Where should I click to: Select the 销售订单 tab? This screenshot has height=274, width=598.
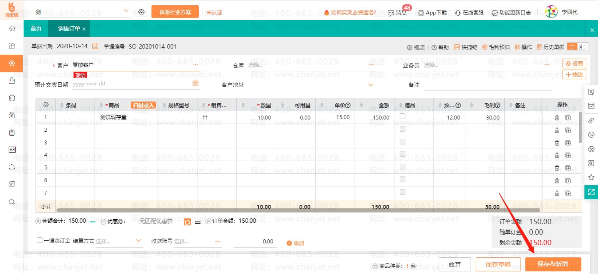66,28
